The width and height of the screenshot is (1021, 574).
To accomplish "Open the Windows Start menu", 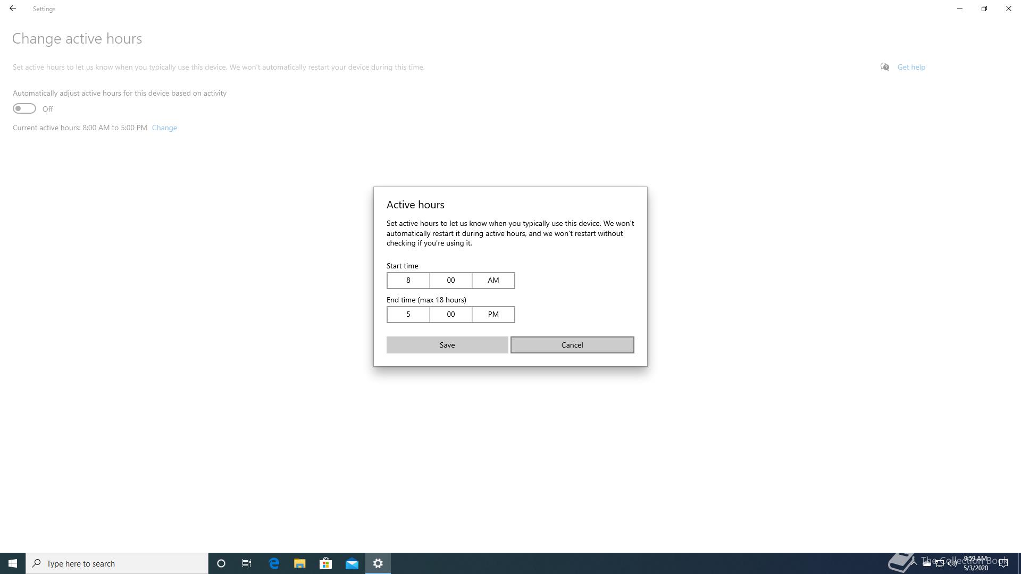I will pos(13,563).
